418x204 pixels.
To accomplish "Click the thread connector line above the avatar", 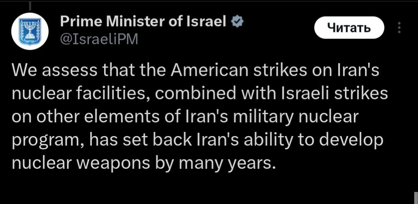I will click(30, 6).
